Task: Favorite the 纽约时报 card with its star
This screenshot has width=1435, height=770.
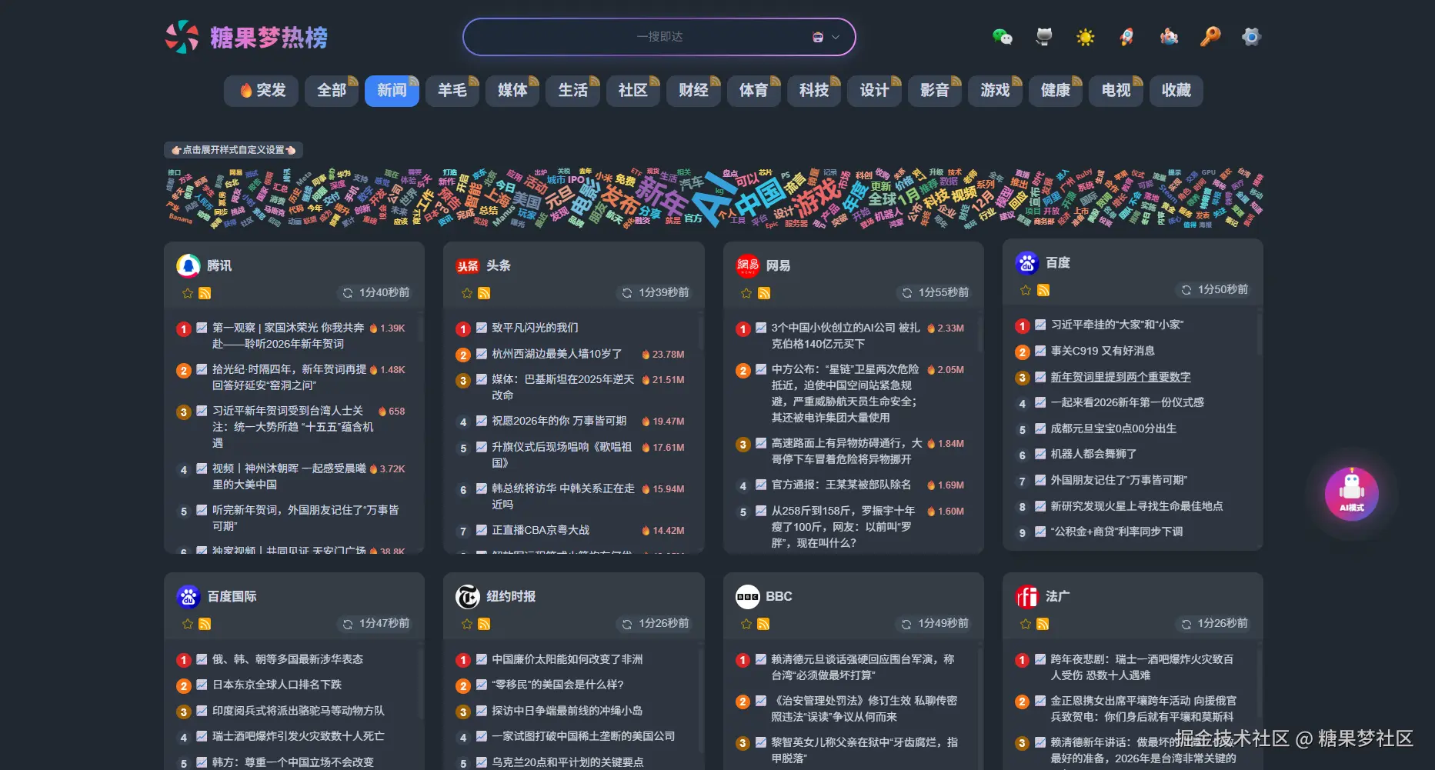Action: pos(467,624)
